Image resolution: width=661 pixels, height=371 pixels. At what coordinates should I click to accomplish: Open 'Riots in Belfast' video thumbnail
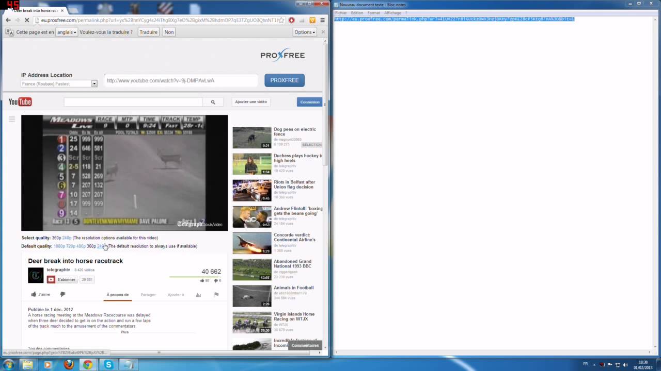tap(251, 190)
